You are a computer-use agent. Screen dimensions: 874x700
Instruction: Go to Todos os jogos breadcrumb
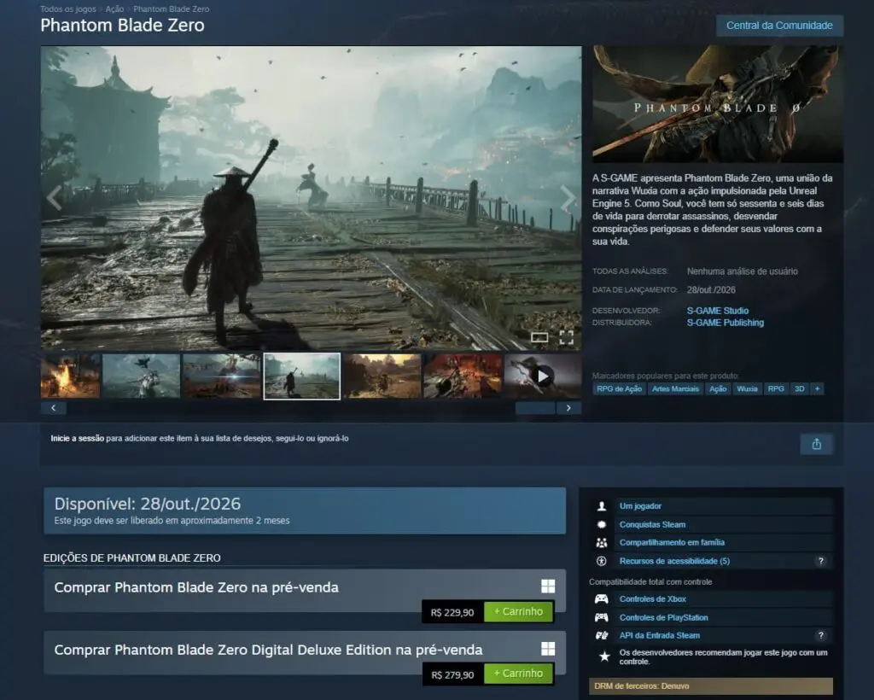tap(68, 9)
